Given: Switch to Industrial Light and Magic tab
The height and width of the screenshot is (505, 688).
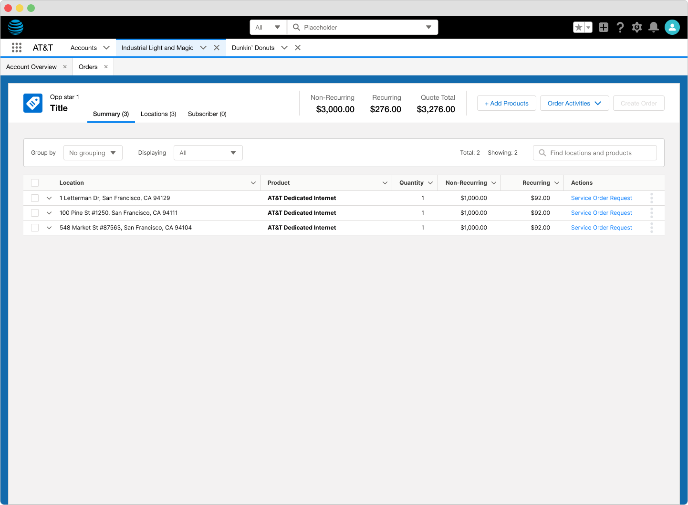Looking at the screenshot, I should (x=157, y=48).
